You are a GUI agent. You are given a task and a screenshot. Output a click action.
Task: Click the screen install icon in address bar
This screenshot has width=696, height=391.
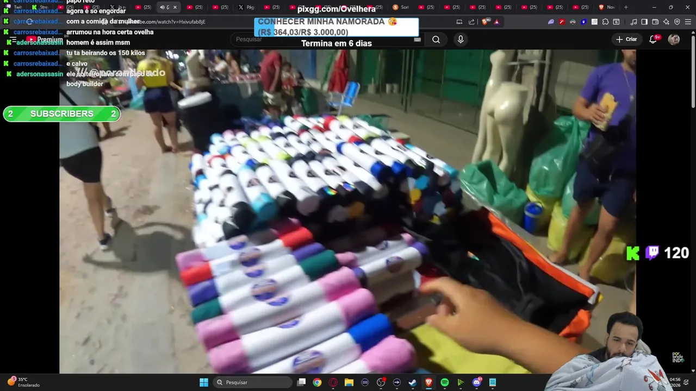459,22
